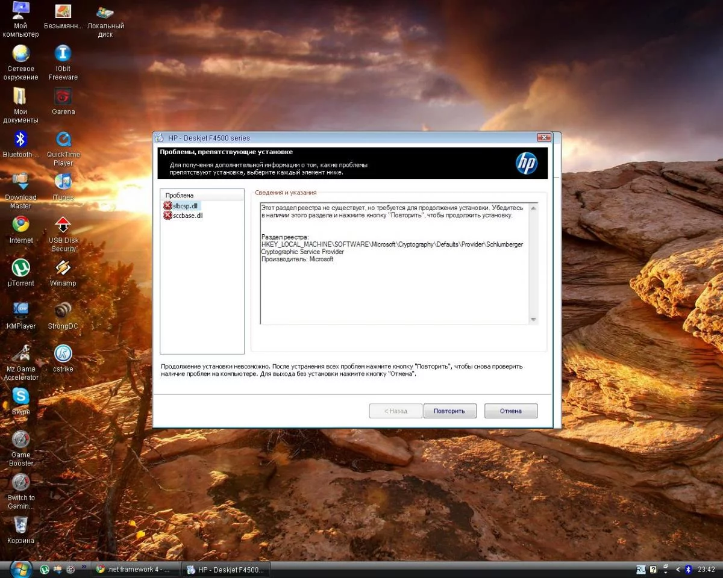Open the Bluetooth desktop shortcut

[x=20, y=144]
